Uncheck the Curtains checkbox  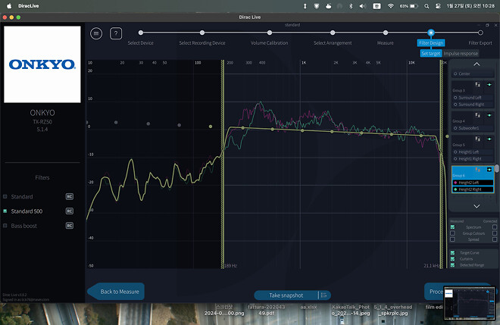[453, 258]
